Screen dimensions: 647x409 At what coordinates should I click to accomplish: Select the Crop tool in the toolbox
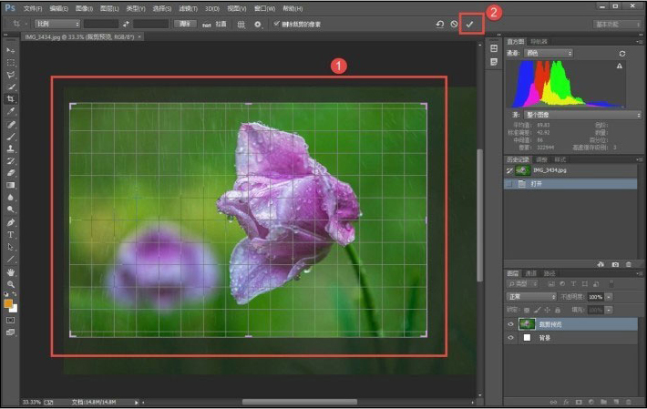11,98
